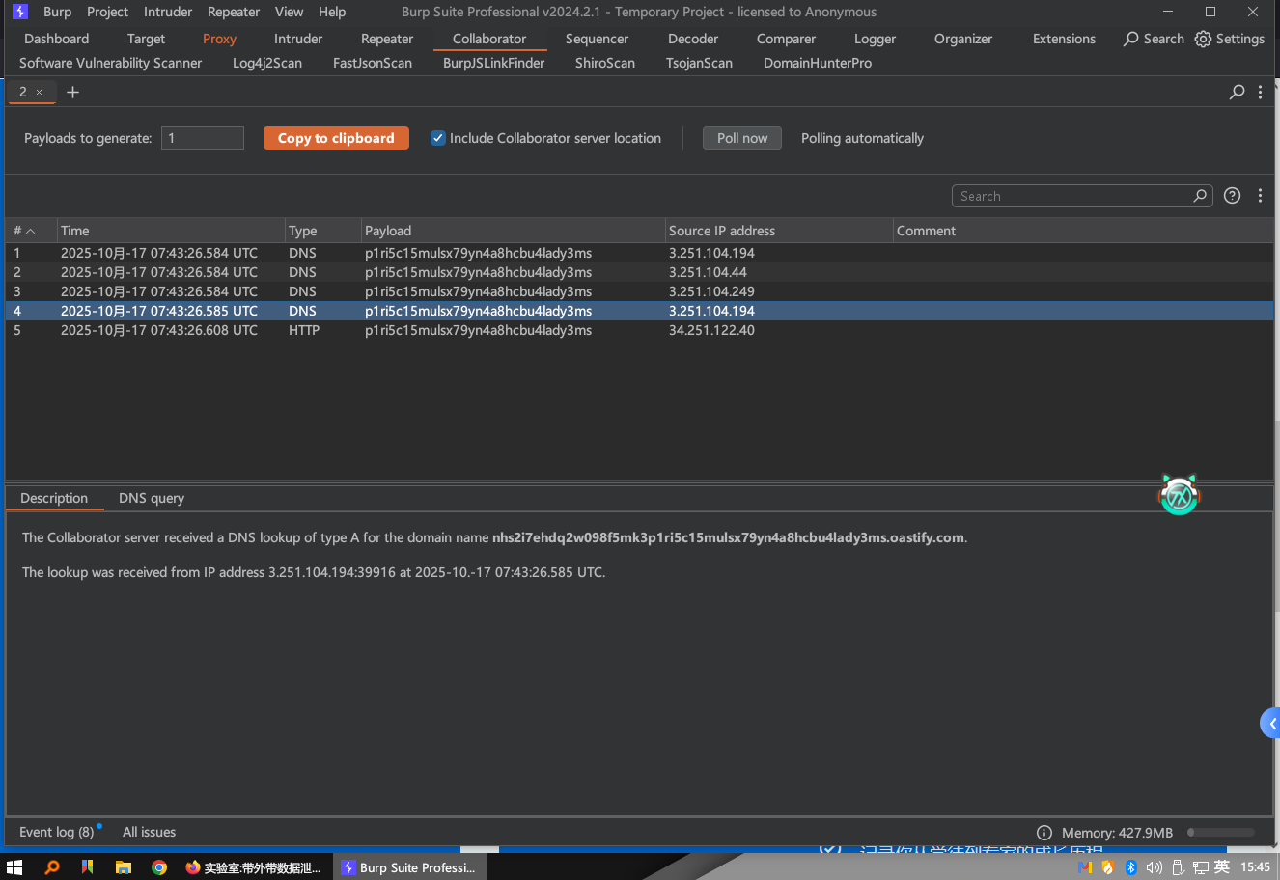Open the View menu
Screen dimensions: 1280x880
click(289, 12)
